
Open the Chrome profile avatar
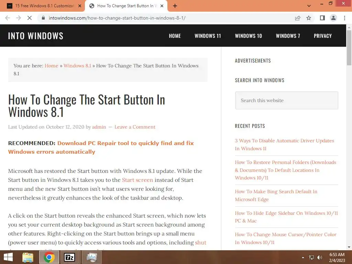[333, 18]
